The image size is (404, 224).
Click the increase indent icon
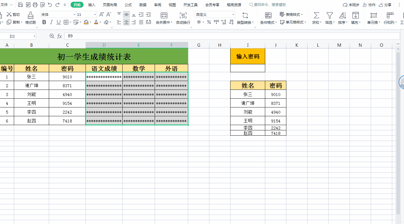(x=148, y=14)
